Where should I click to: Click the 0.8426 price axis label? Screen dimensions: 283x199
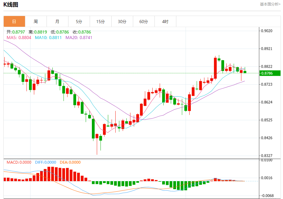pyautogui.click(x=267, y=138)
